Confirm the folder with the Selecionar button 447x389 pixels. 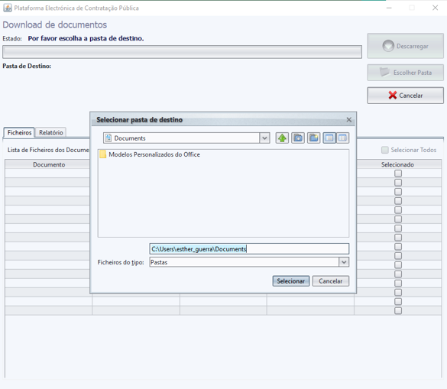pos(291,281)
